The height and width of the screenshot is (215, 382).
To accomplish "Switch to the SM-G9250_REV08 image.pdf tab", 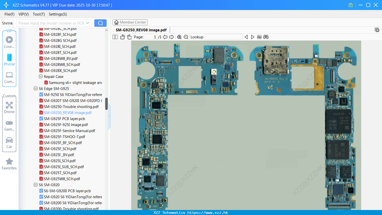I will coord(142,30).
